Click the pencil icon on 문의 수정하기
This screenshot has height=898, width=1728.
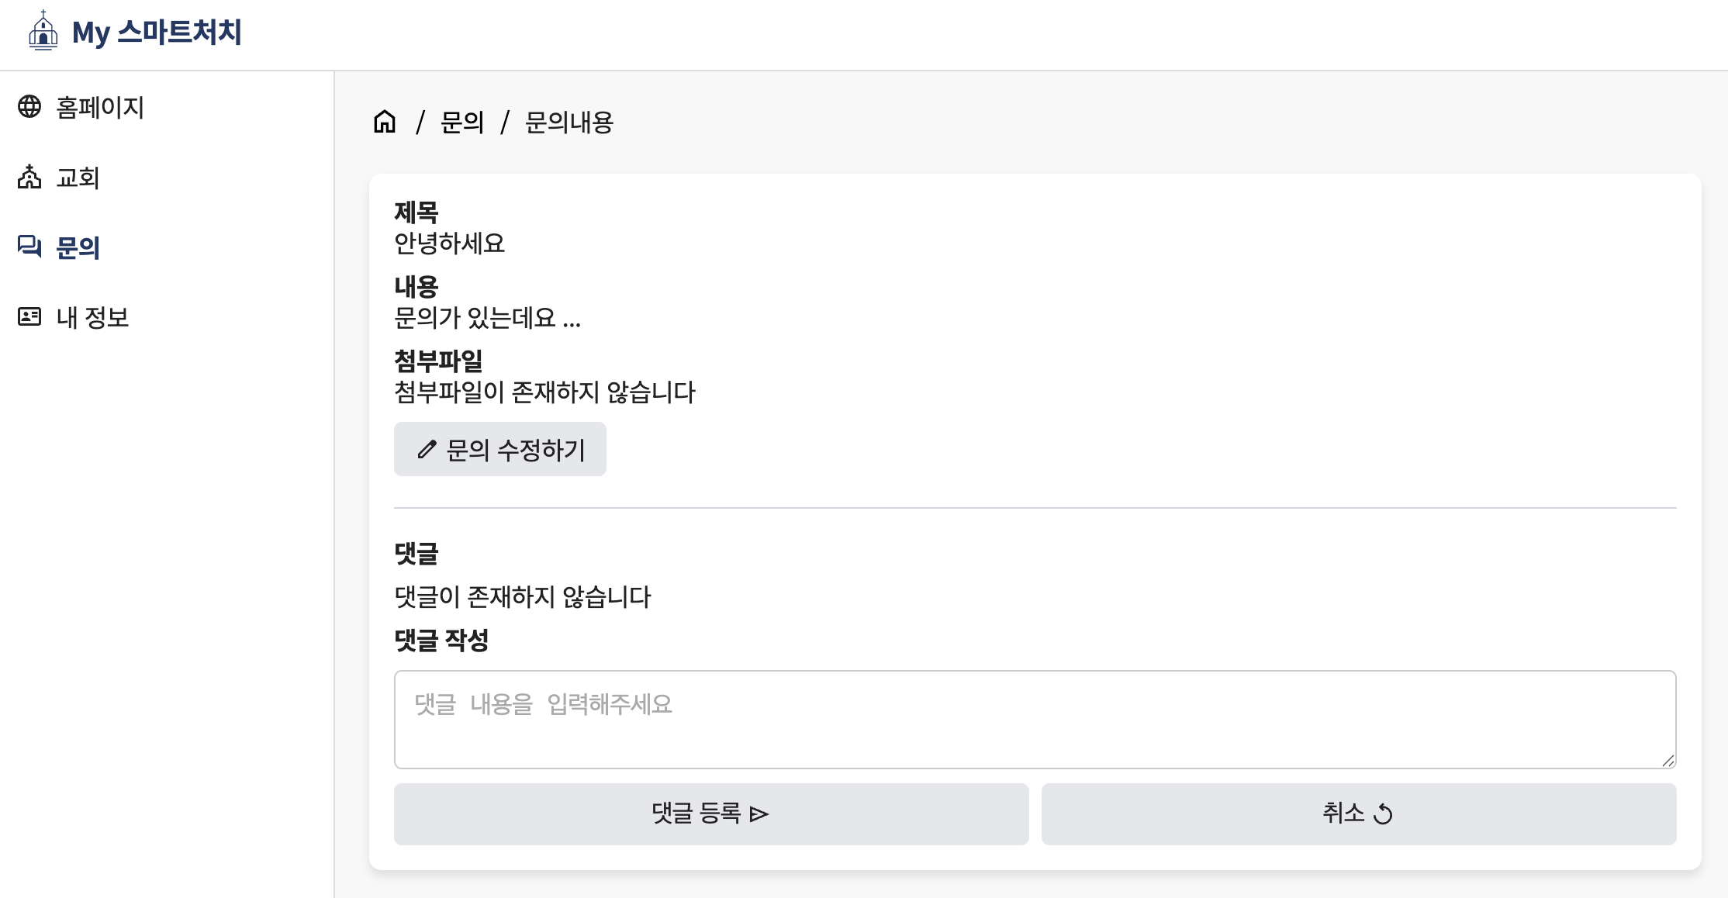coord(427,450)
